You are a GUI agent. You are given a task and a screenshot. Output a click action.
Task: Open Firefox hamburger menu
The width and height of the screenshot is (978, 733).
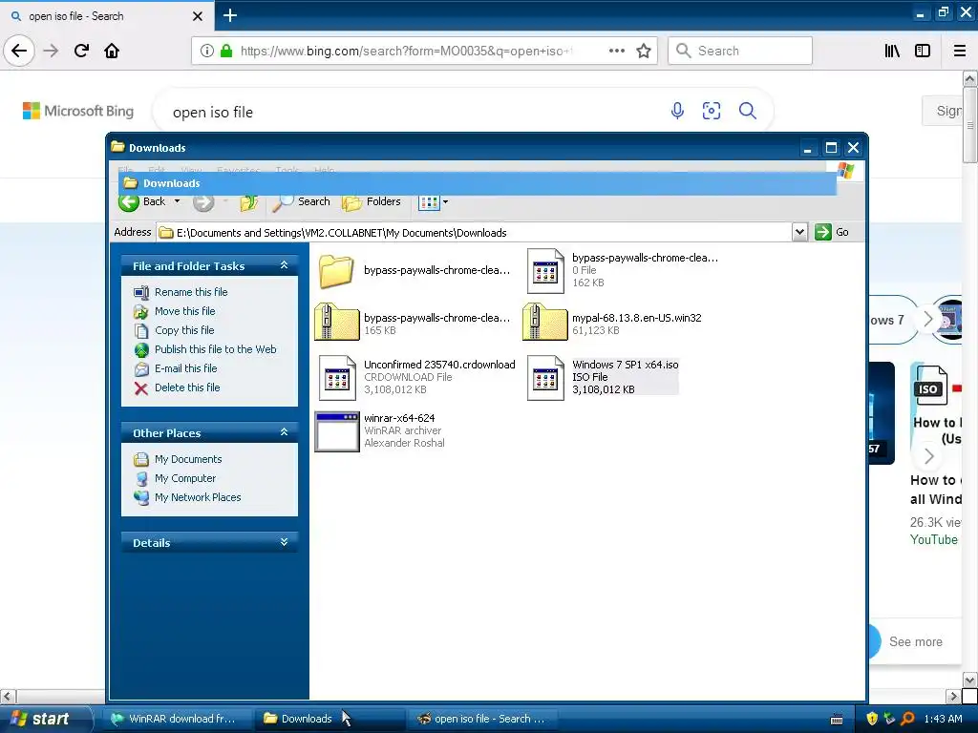coord(960,51)
